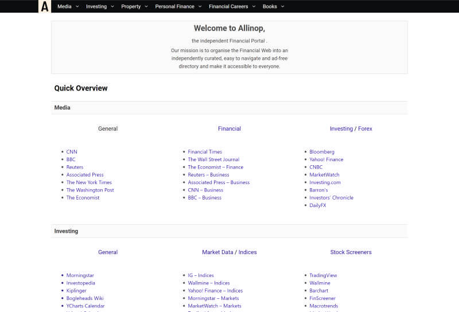The width and height of the screenshot is (459, 312).
Task: Open the Investing / Forex heading link
Action: click(x=351, y=128)
